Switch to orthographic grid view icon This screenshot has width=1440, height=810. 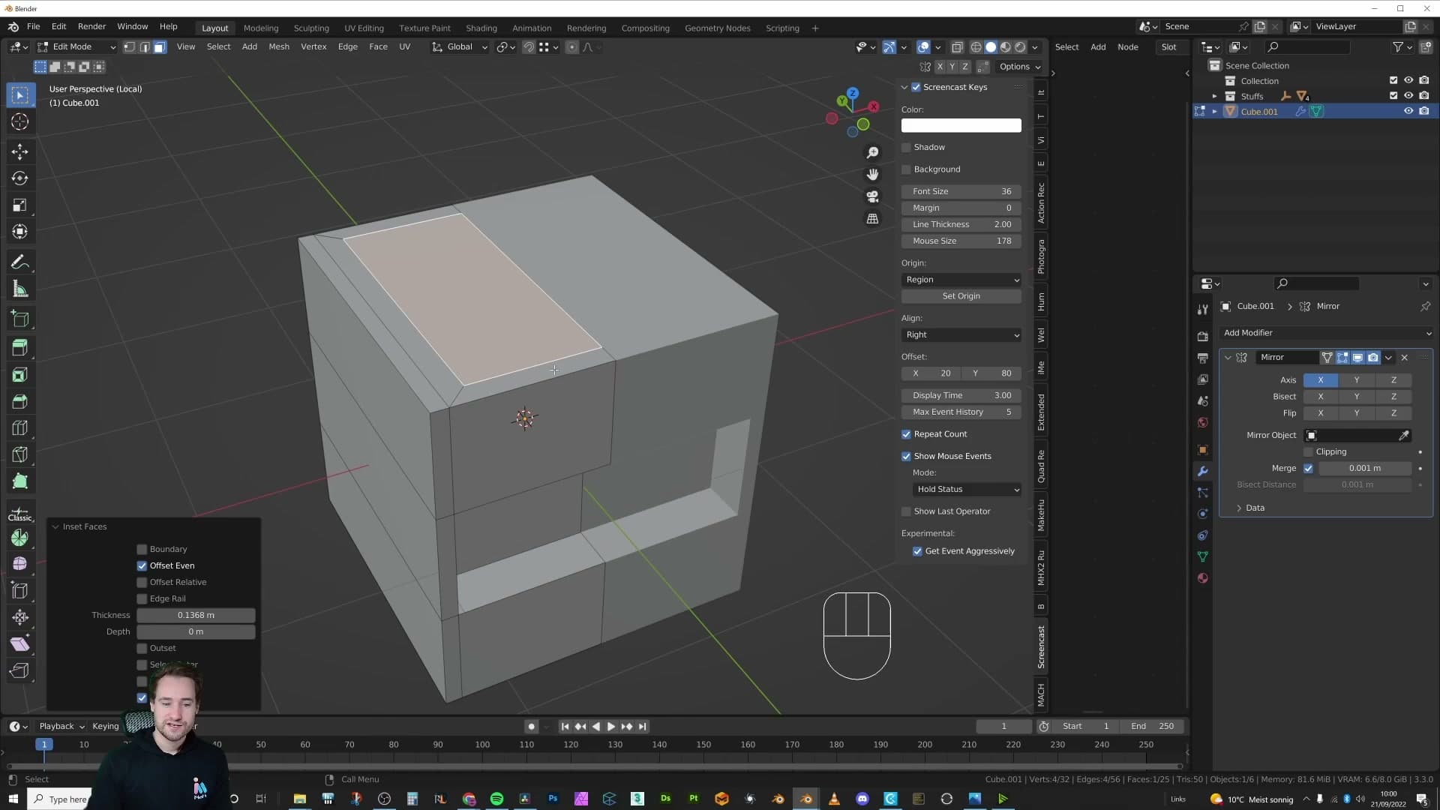point(872,219)
